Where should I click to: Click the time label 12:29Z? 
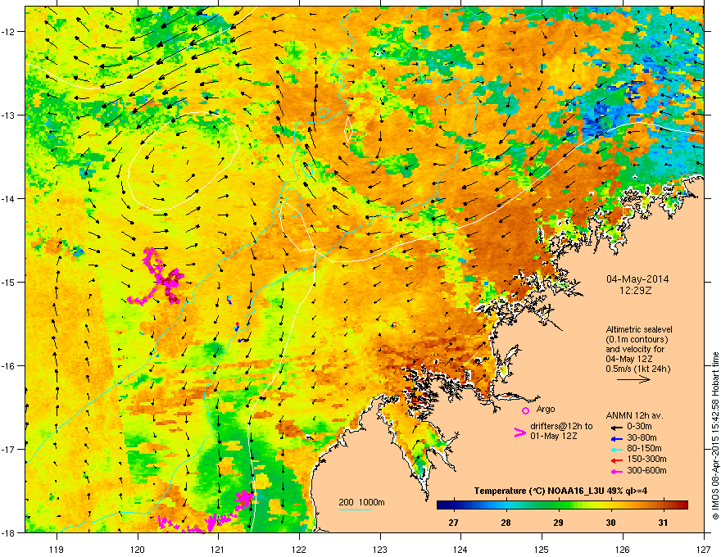637,291
